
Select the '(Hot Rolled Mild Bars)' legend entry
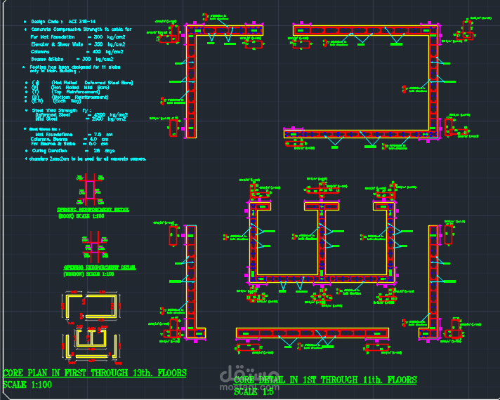coord(80,87)
